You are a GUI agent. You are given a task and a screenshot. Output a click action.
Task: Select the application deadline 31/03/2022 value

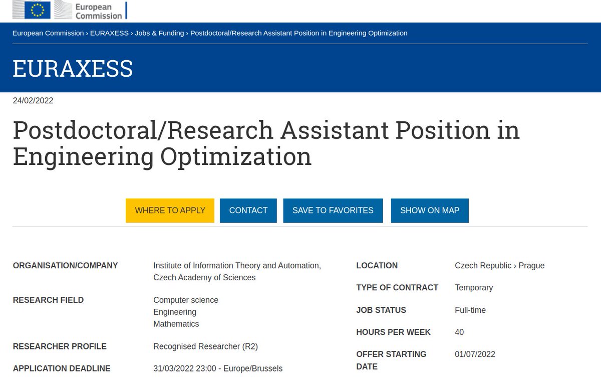point(218,368)
